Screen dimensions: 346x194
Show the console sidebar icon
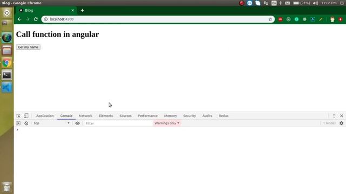(x=18, y=123)
